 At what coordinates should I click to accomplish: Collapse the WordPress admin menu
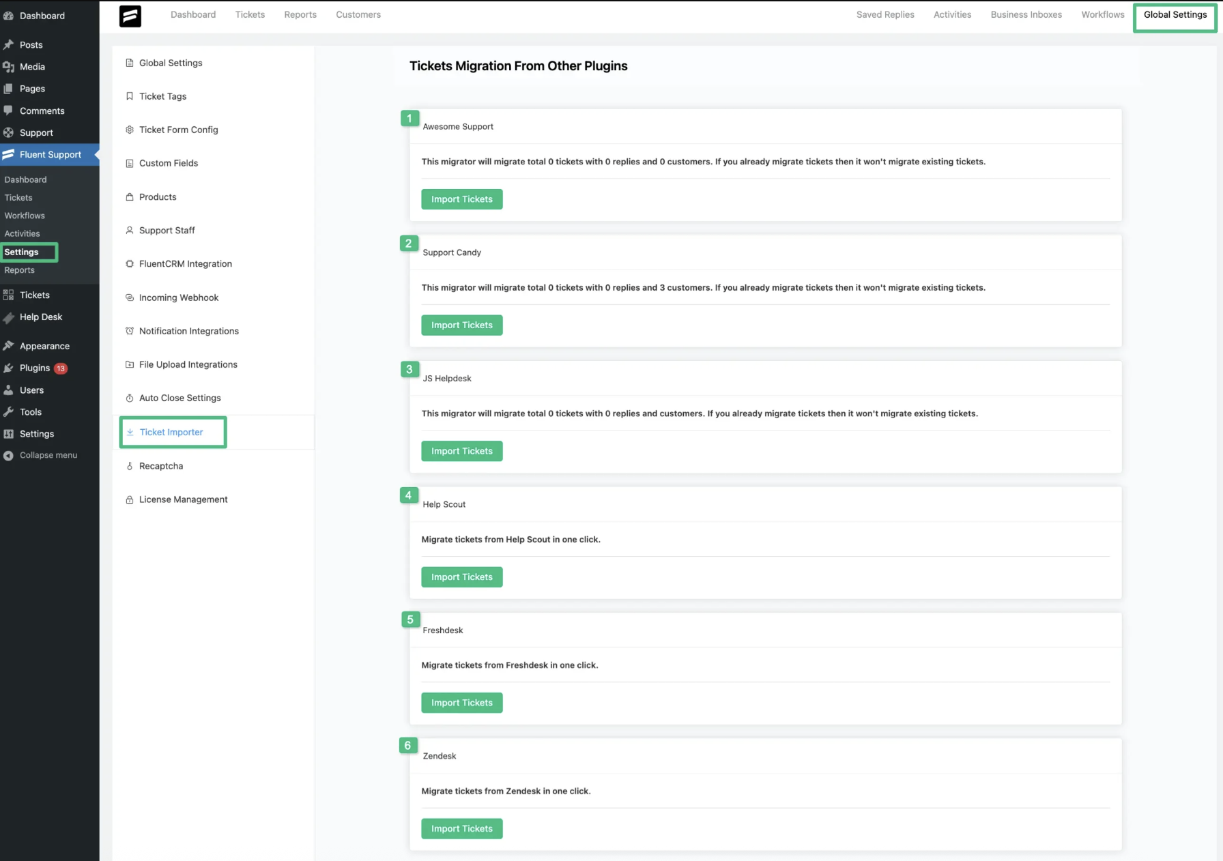[x=48, y=455]
